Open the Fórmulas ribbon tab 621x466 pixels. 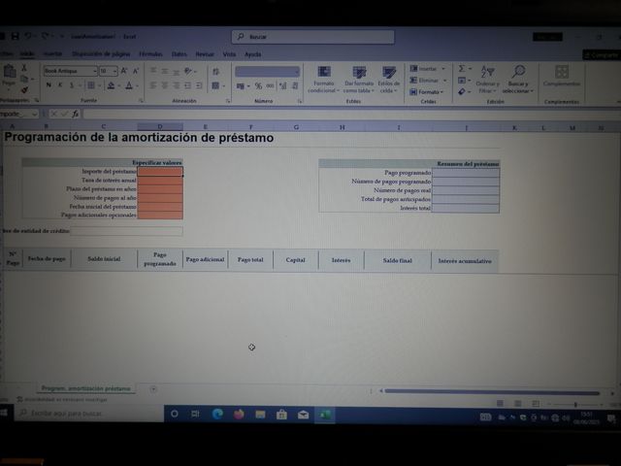(150, 54)
